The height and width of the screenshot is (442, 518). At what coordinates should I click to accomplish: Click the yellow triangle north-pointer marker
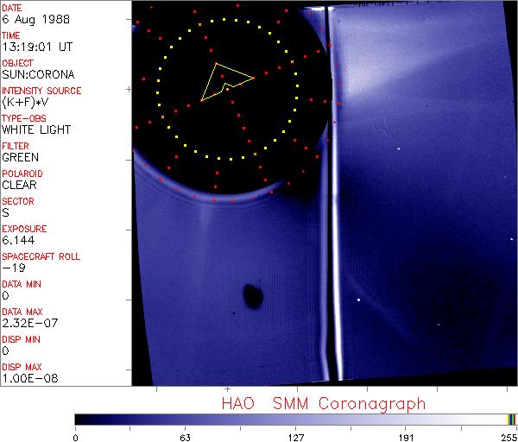(224, 81)
